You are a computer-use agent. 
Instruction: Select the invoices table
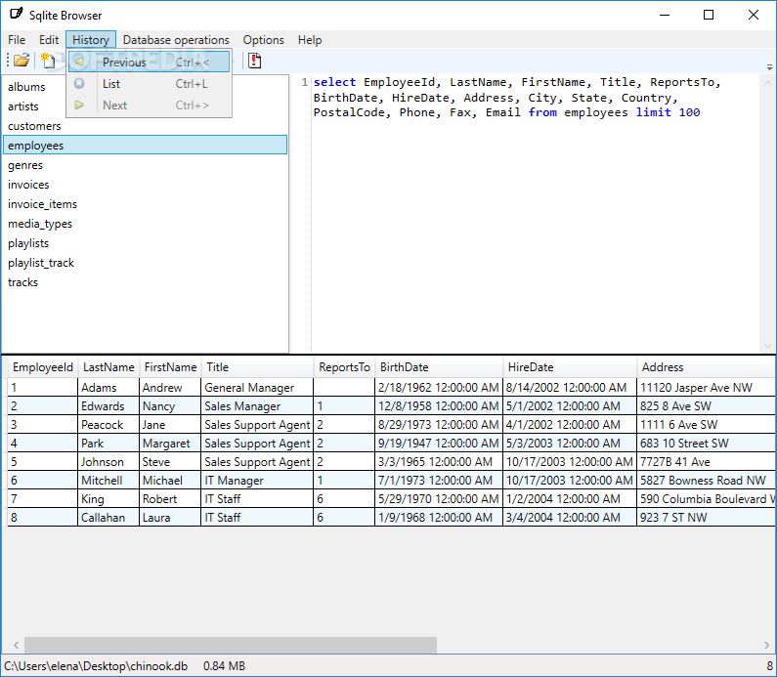(x=145, y=185)
